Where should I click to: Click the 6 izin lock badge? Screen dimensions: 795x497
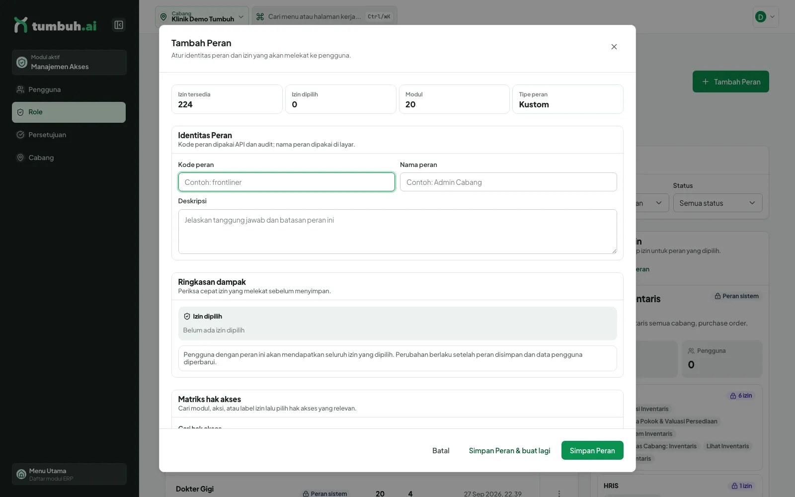741,396
